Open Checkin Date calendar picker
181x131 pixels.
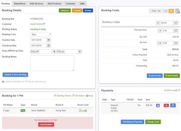[x=49, y=40]
